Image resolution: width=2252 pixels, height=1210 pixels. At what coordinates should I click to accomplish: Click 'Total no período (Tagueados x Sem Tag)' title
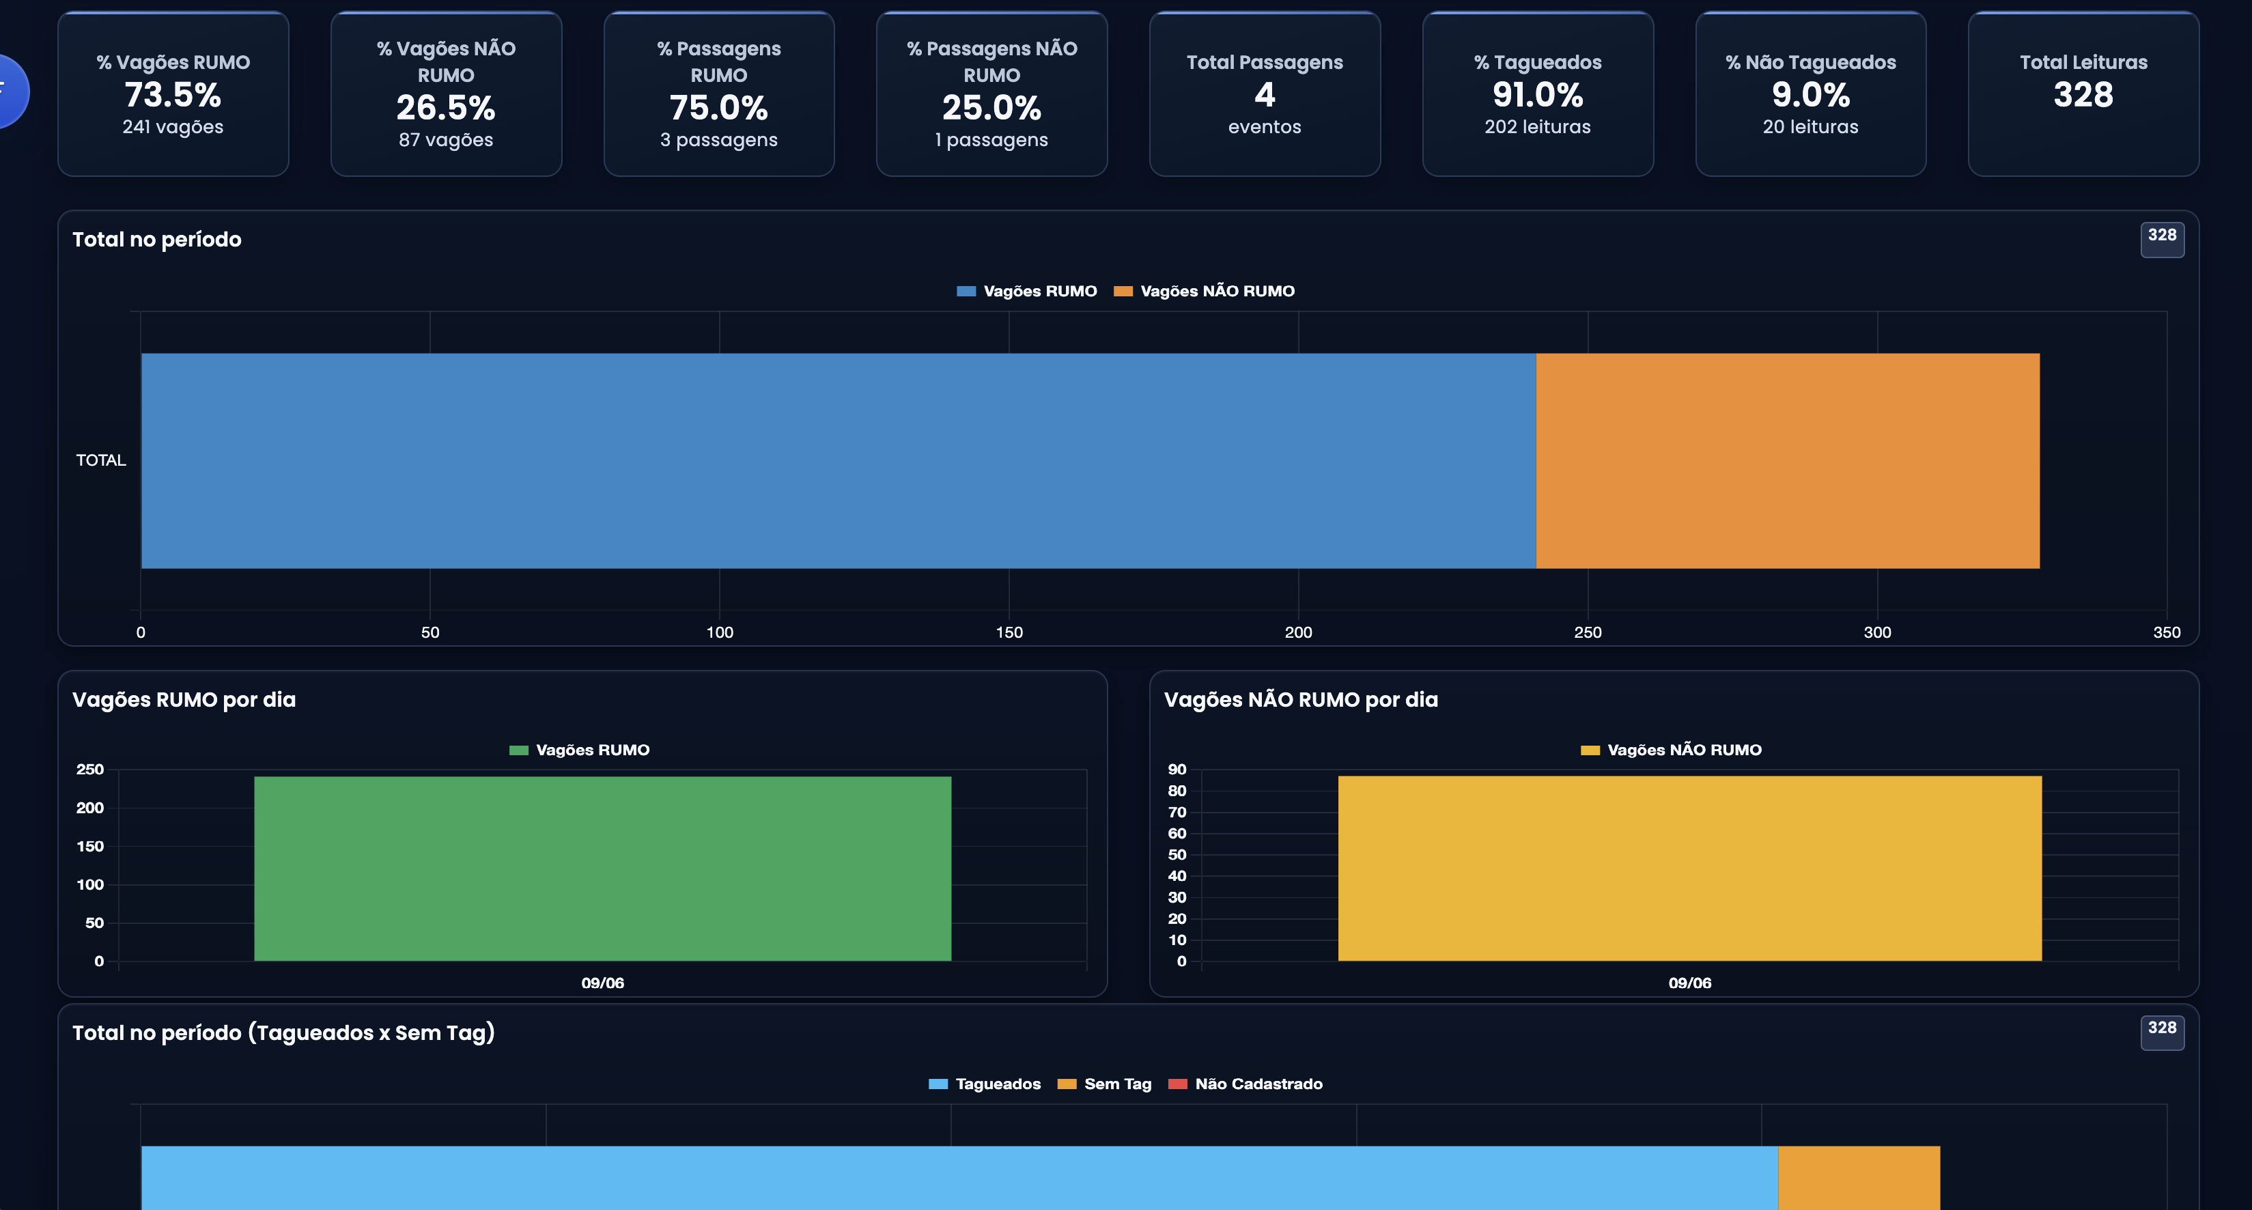[x=283, y=1032]
